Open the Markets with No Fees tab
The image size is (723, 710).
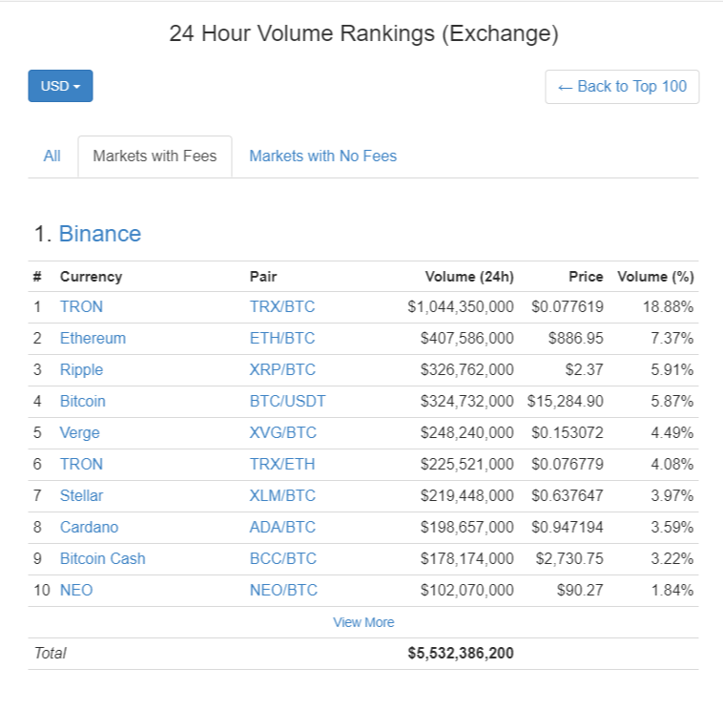322,156
